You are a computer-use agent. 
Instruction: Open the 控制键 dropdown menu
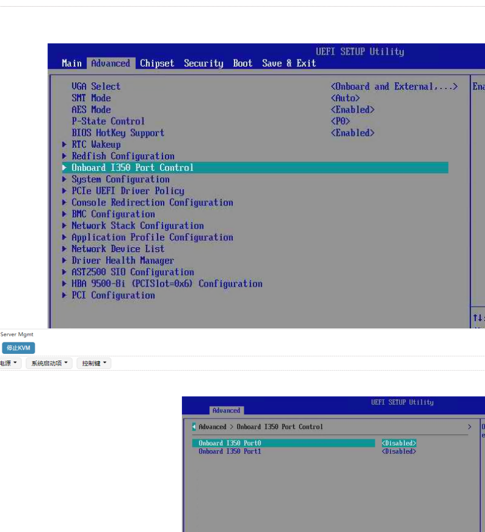[x=94, y=364]
